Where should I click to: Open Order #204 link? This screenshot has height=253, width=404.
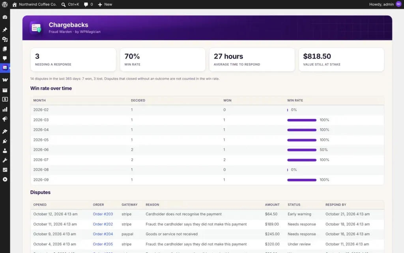coord(103,234)
